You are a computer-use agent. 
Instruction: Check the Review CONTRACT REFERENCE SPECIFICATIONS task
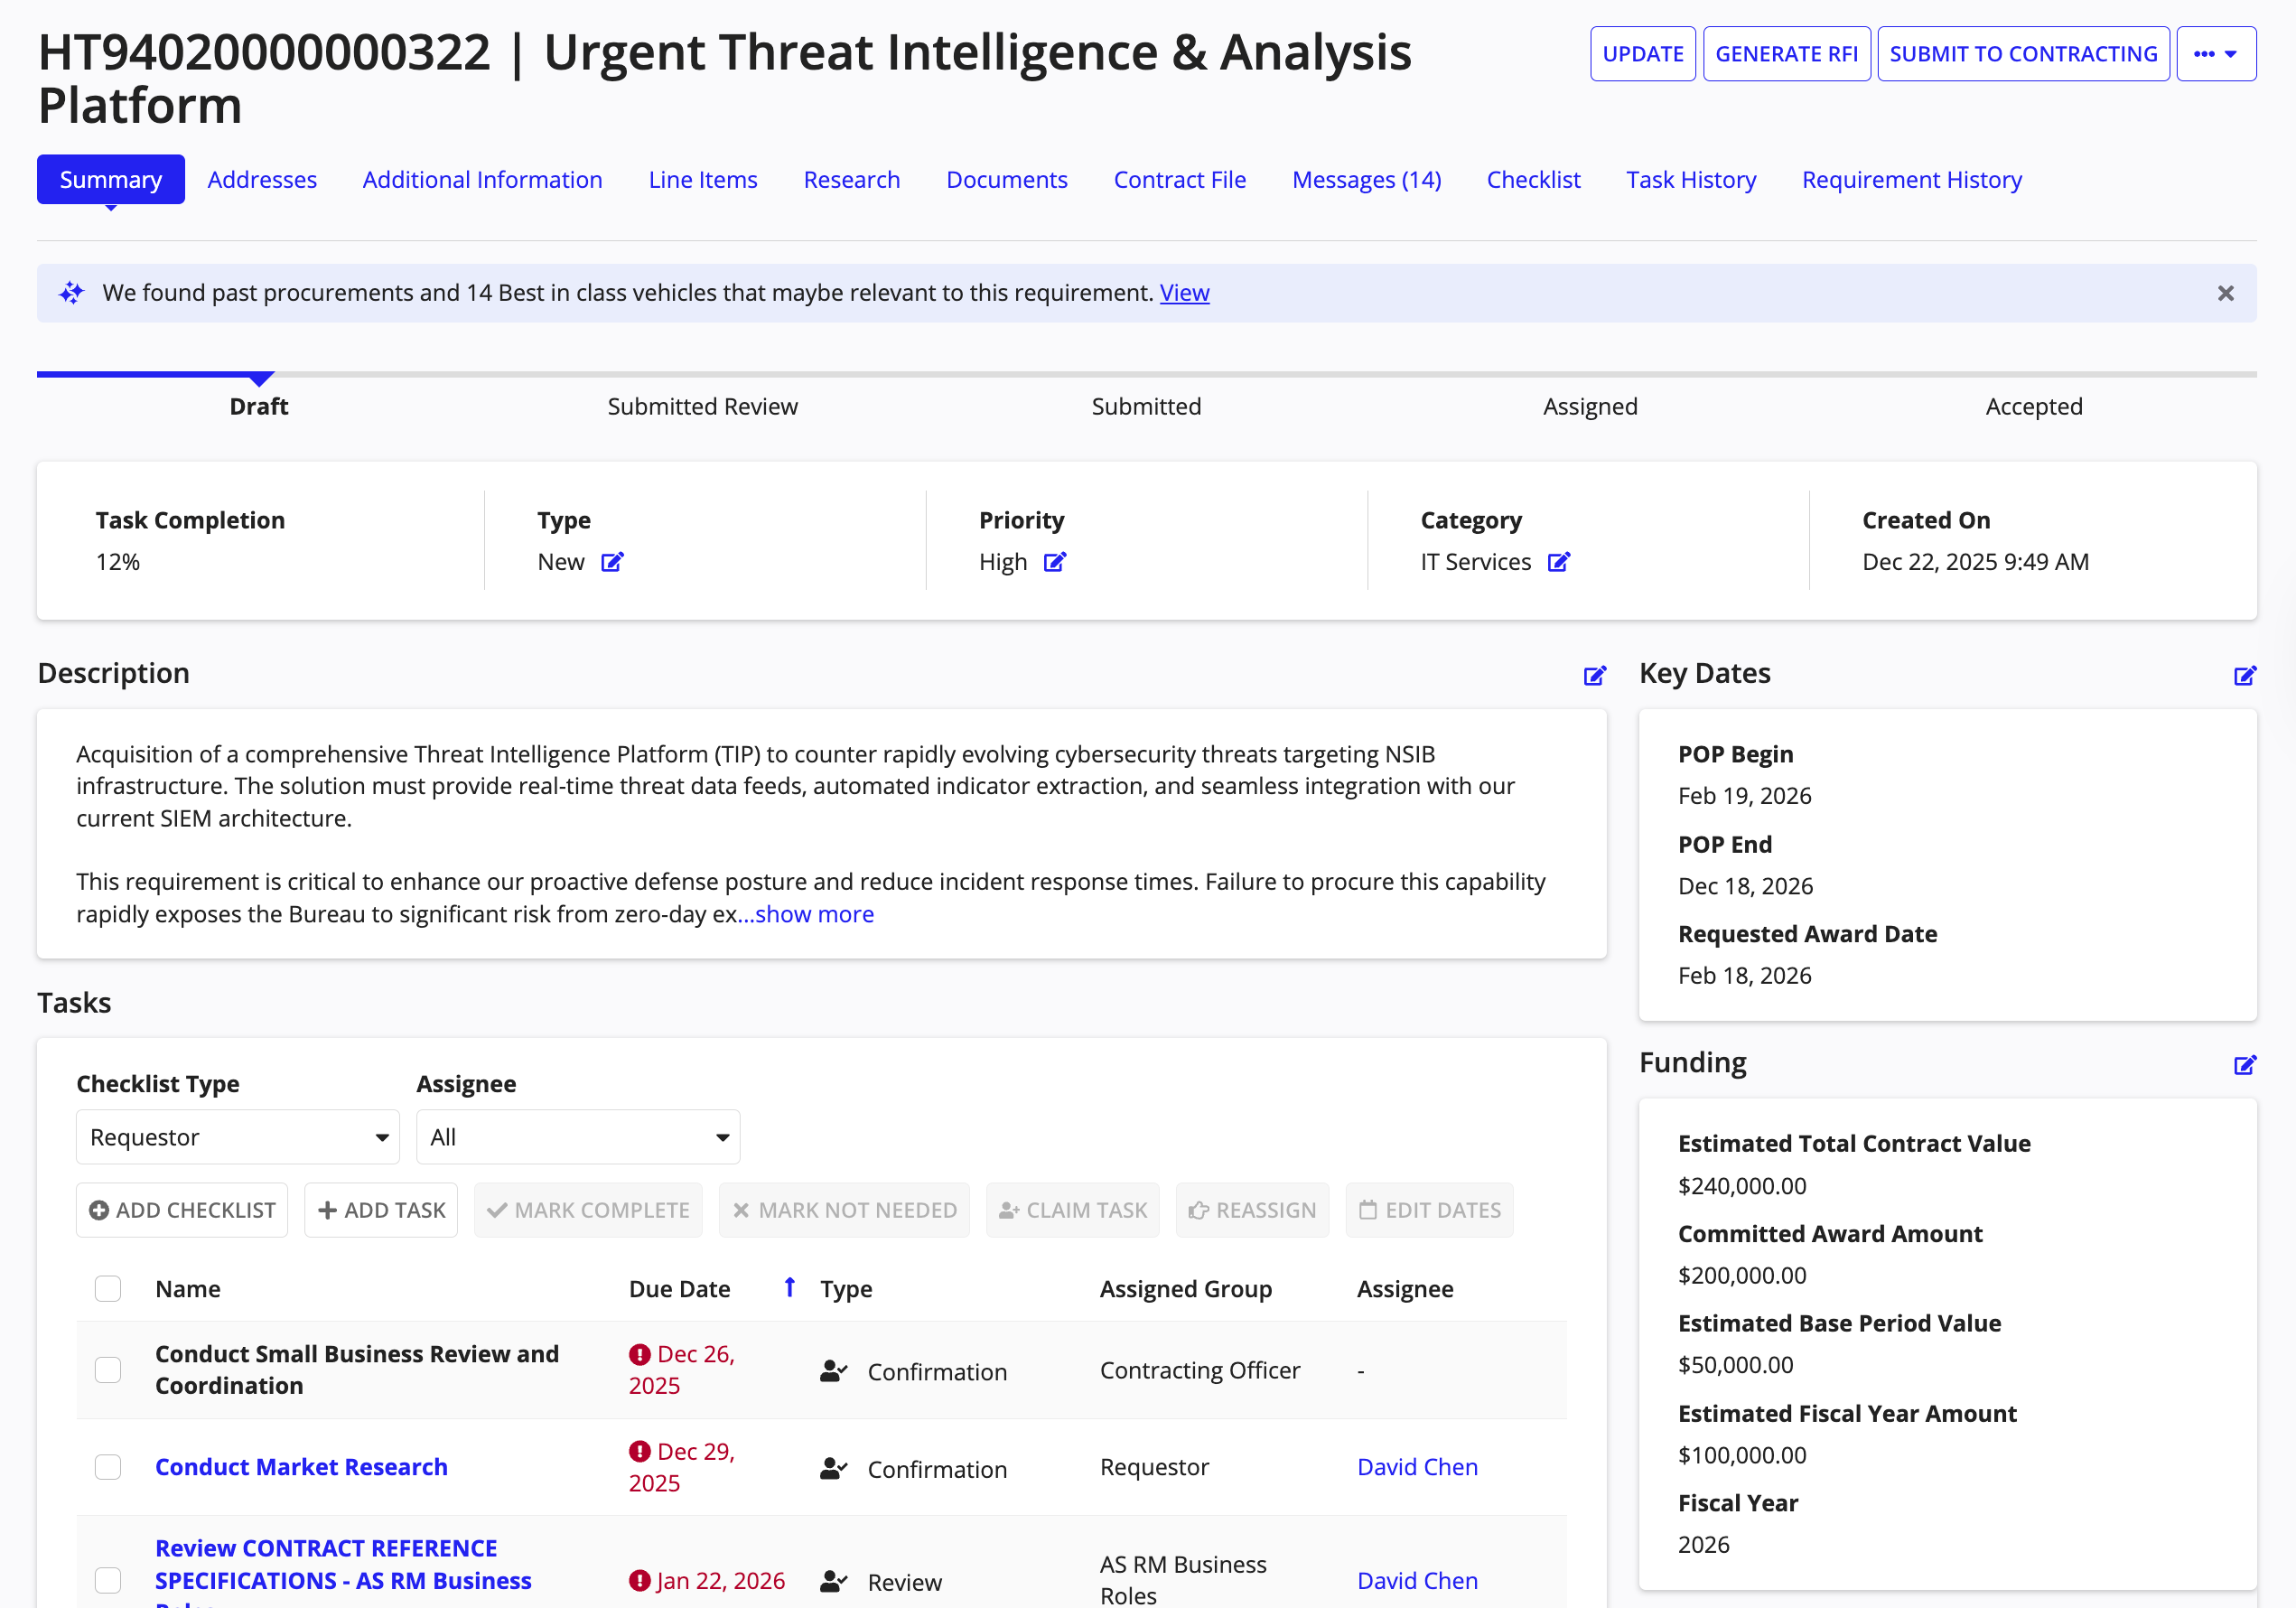point(108,1581)
